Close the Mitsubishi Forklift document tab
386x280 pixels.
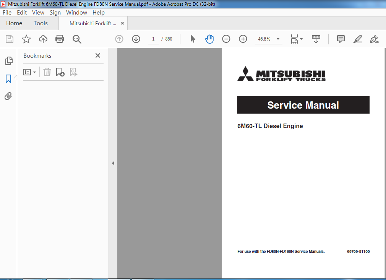122,23
